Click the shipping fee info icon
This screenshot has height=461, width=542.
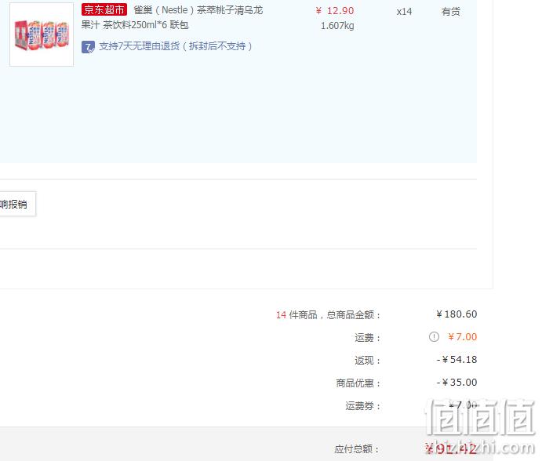[x=434, y=336]
